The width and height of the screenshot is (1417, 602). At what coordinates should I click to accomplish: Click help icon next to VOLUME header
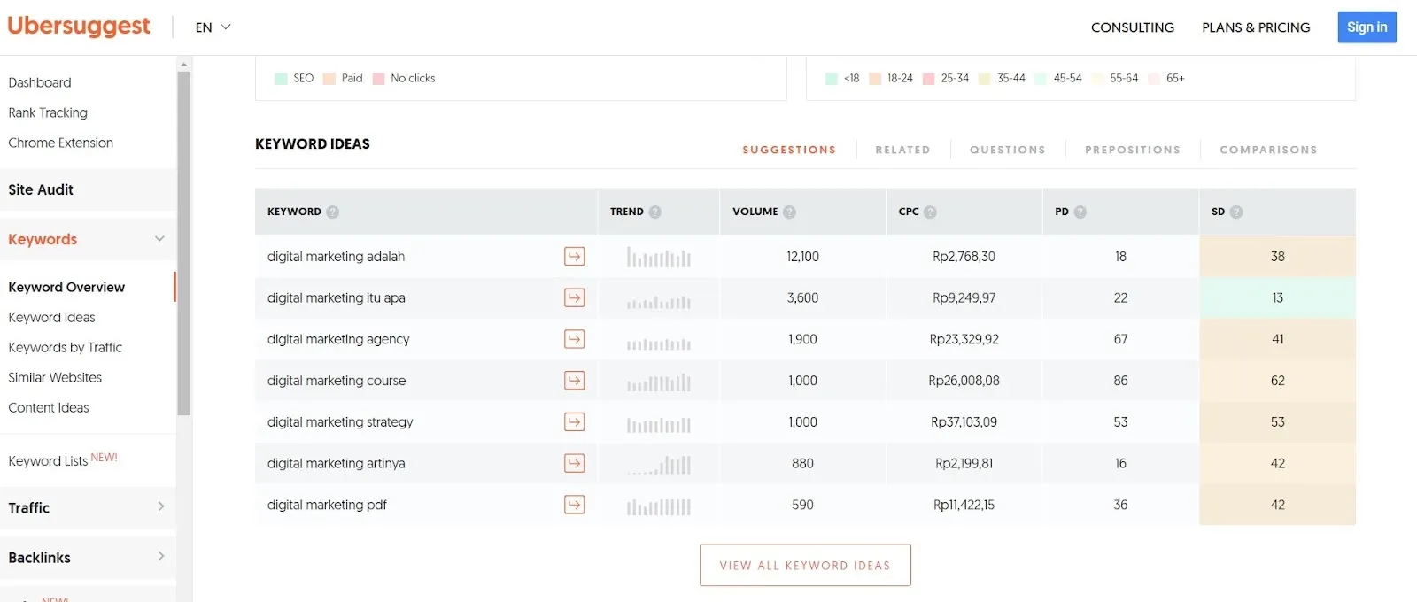pos(789,212)
